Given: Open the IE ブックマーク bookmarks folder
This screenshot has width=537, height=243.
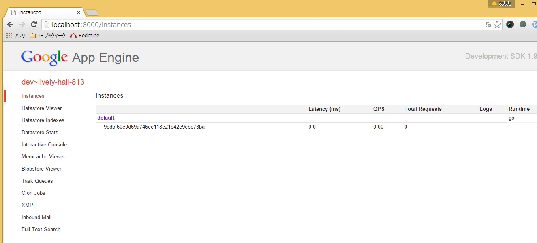Looking at the screenshot, I should 47,36.
